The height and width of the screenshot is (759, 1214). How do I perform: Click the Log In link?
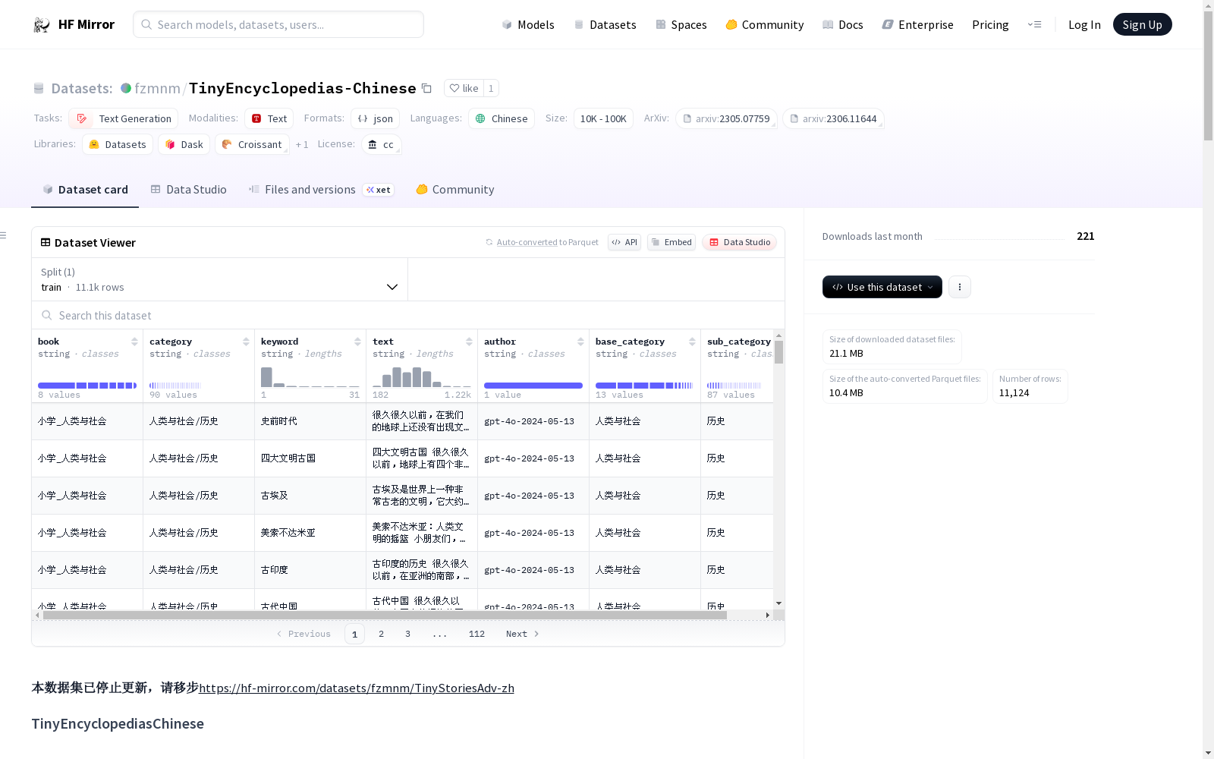coord(1084,24)
